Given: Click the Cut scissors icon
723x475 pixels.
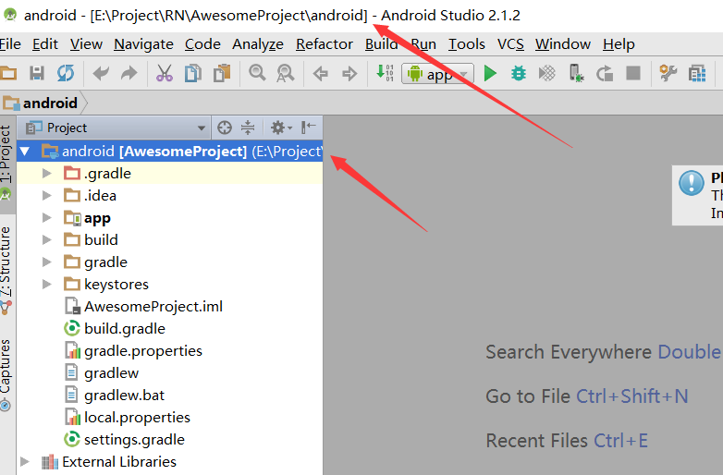Looking at the screenshot, I should coord(165,73).
